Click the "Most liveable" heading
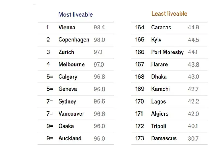Image resolution: width=218 pixels, height=148 pixels. pyautogui.click(x=75, y=14)
